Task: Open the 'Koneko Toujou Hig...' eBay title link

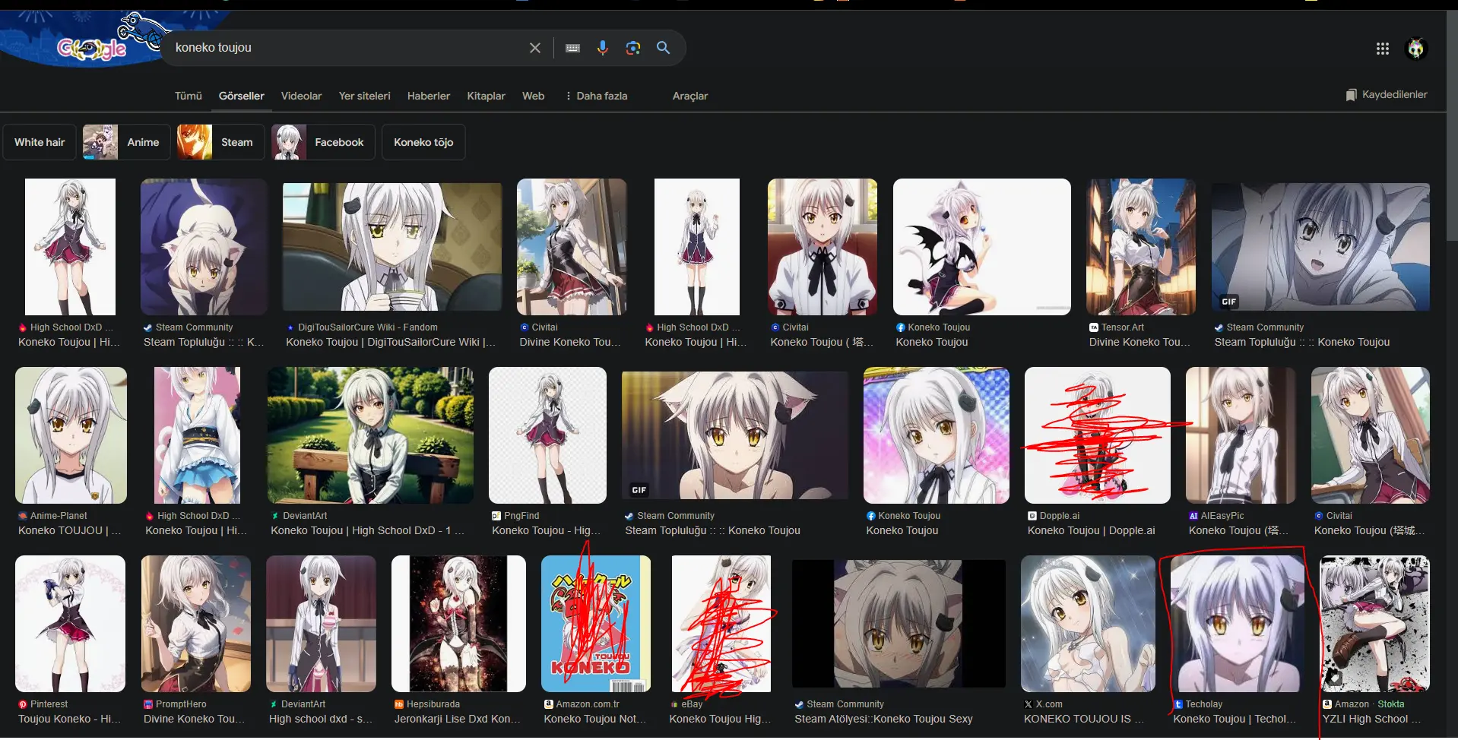Action: (720, 719)
